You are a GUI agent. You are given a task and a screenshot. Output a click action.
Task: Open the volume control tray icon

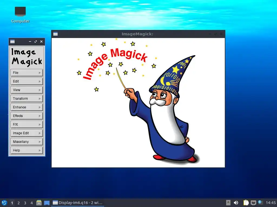[236, 203]
